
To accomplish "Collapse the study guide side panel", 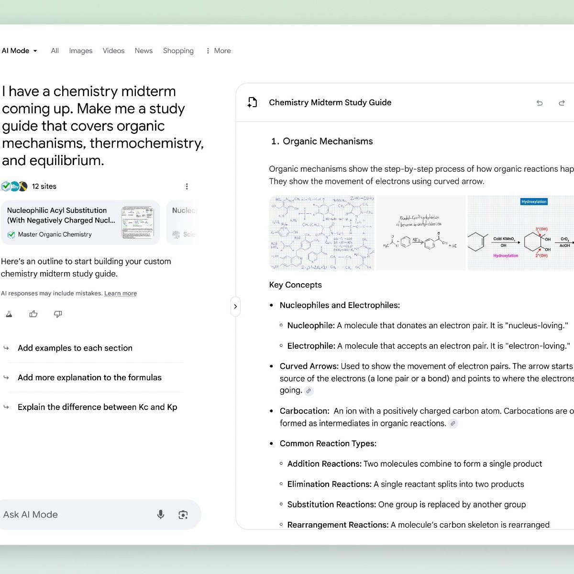I will pos(235,307).
